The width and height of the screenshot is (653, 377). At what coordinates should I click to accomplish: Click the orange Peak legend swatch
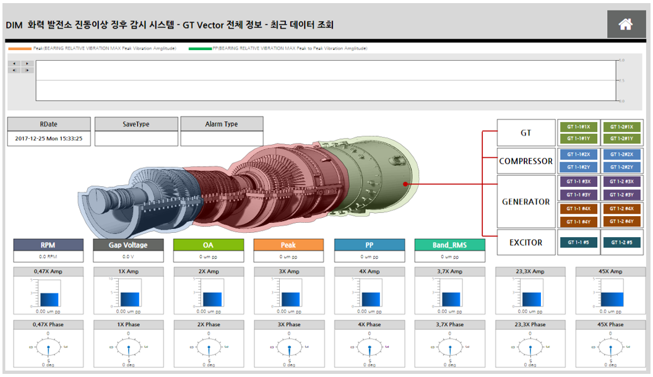20,49
